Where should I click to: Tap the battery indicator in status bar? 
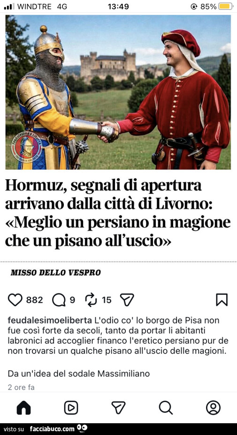click(226, 7)
